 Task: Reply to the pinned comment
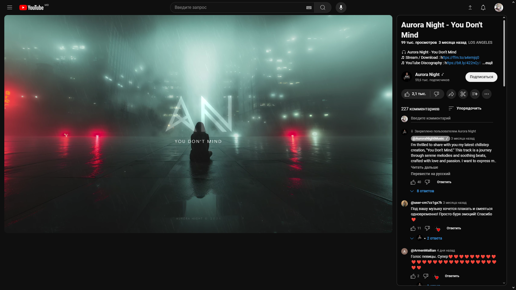pos(444,182)
